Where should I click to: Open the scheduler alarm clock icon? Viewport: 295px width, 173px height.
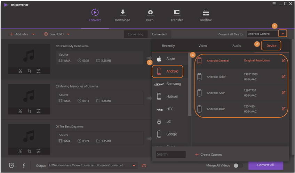pos(11,165)
